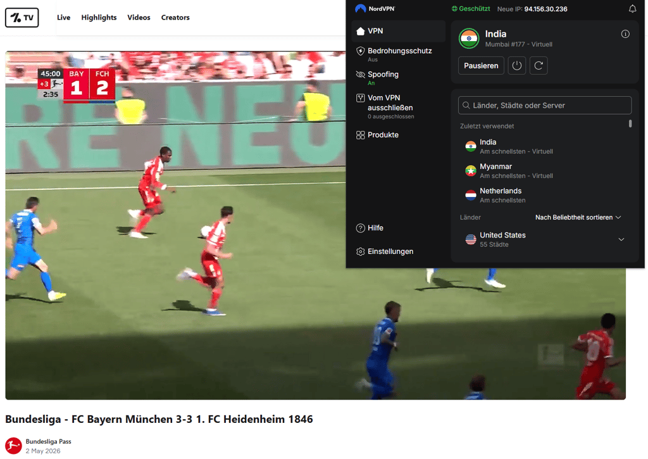This screenshot has height=459, width=648.
Task: Click the Zuletzt verwendet heading
Action: pos(487,126)
